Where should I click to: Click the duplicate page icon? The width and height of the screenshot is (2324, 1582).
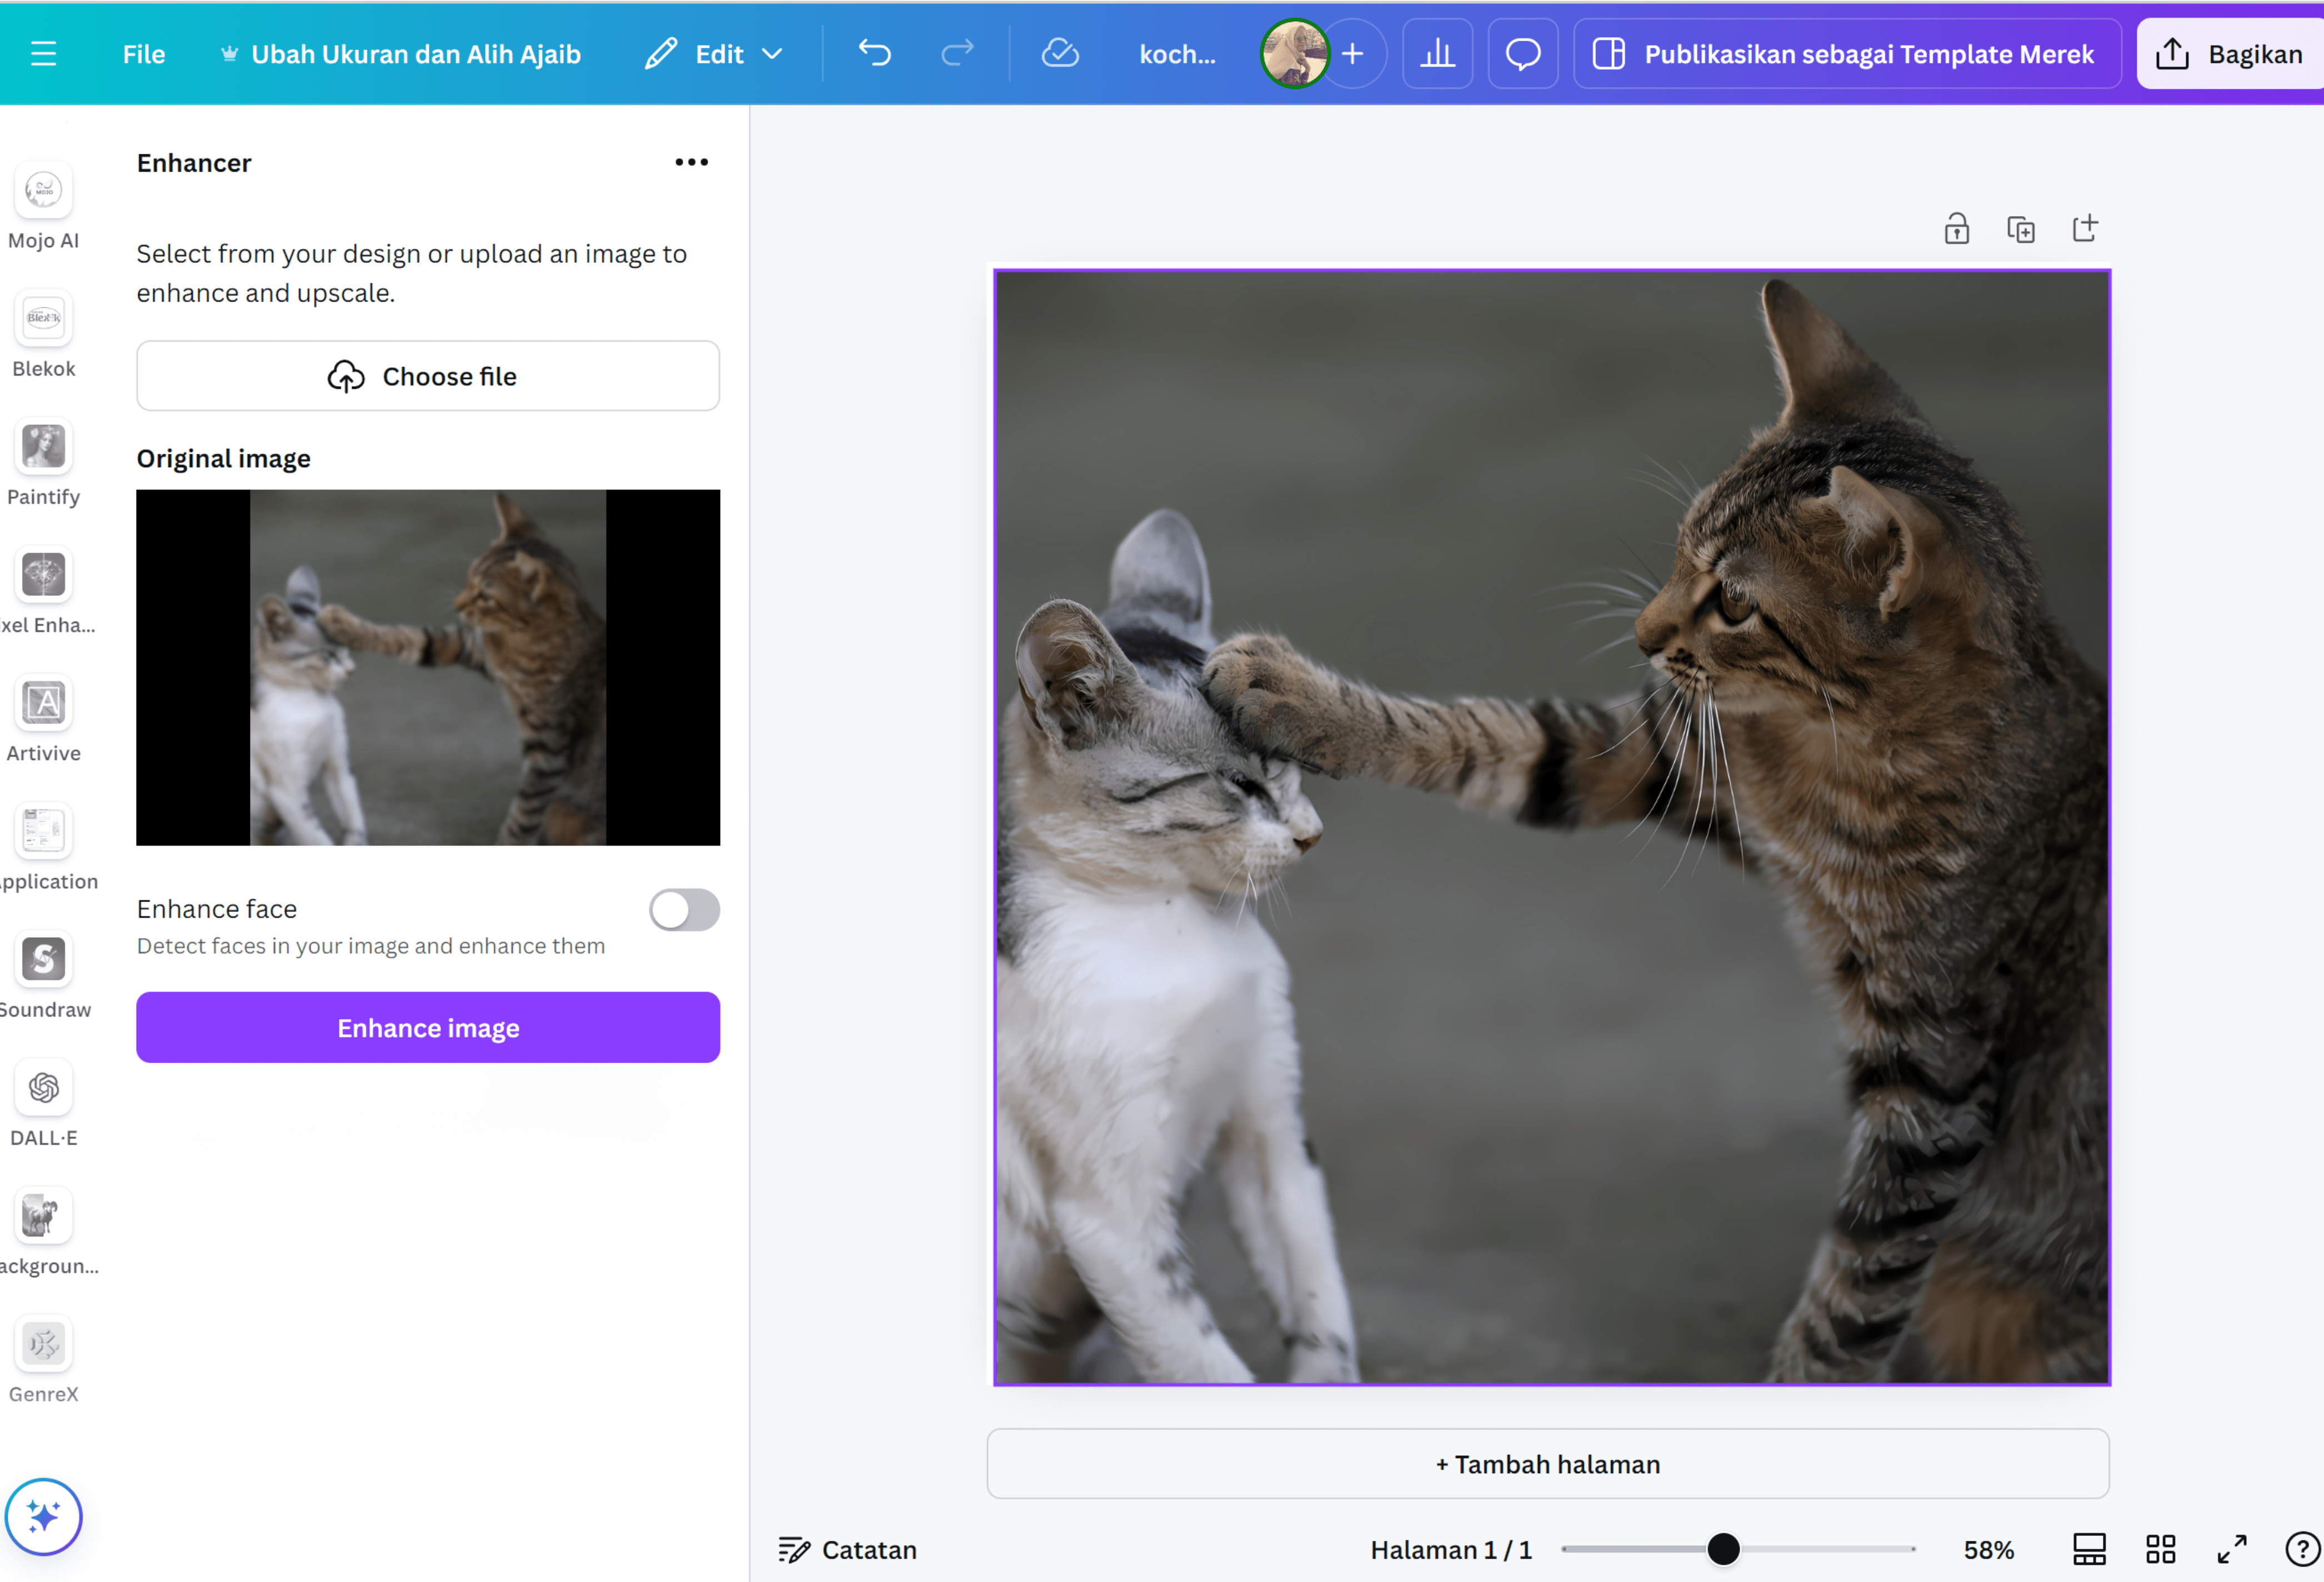click(2020, 229)
